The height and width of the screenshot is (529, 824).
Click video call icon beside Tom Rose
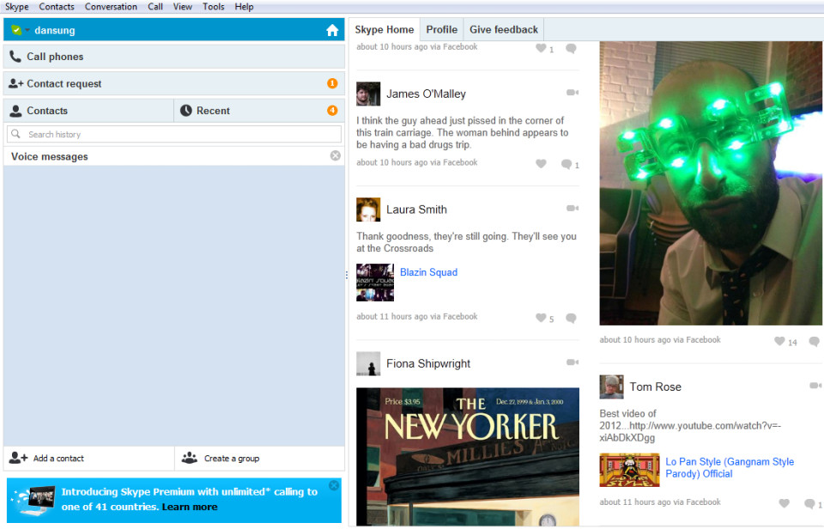815,386
